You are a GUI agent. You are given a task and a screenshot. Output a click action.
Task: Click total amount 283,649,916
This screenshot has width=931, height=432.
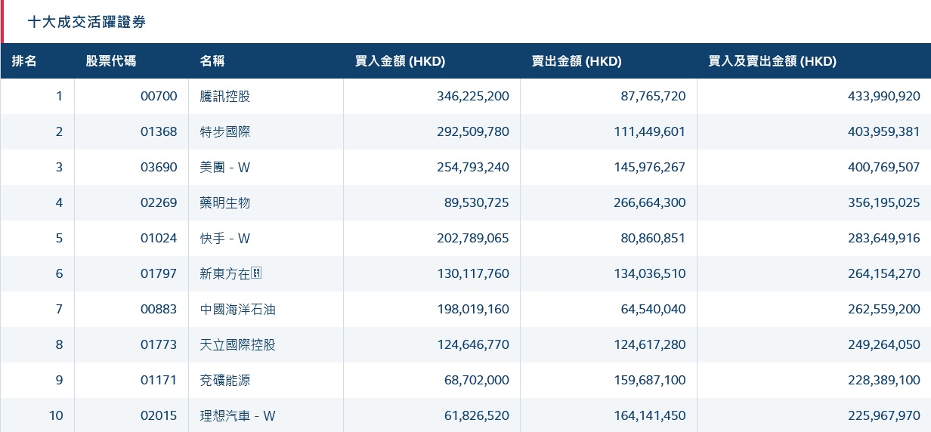[x=884, y=238]
